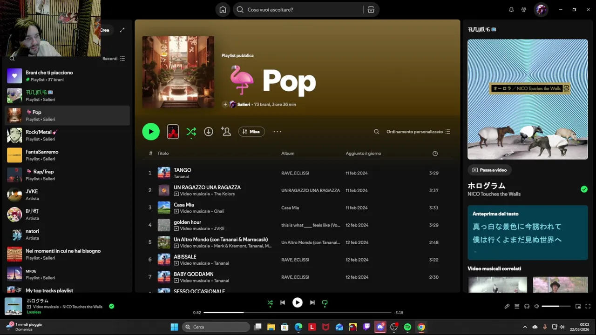Open more options for the Pop playlist
The height and width of the screenshot is (335, 596).
pyautogui.click(x=277, y=132)
